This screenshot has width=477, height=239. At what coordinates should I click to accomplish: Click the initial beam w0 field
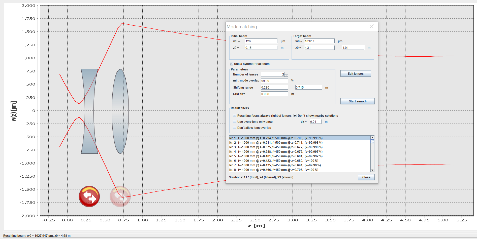point(261,41)
